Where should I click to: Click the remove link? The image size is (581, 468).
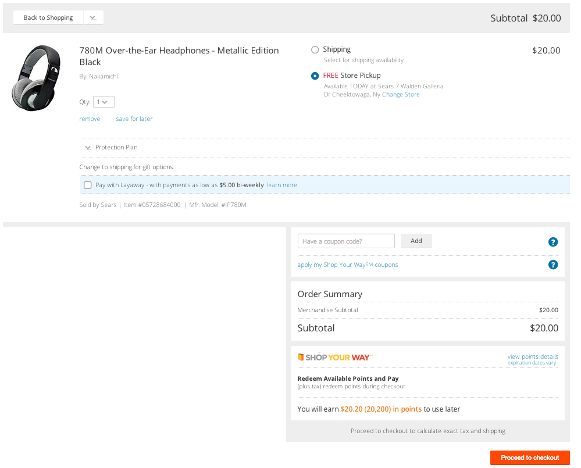[x=90, y=119]
